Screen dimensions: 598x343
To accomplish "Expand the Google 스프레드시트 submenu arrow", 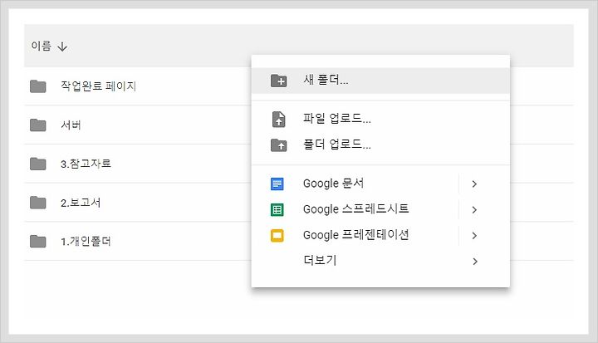I will [474, 209].
